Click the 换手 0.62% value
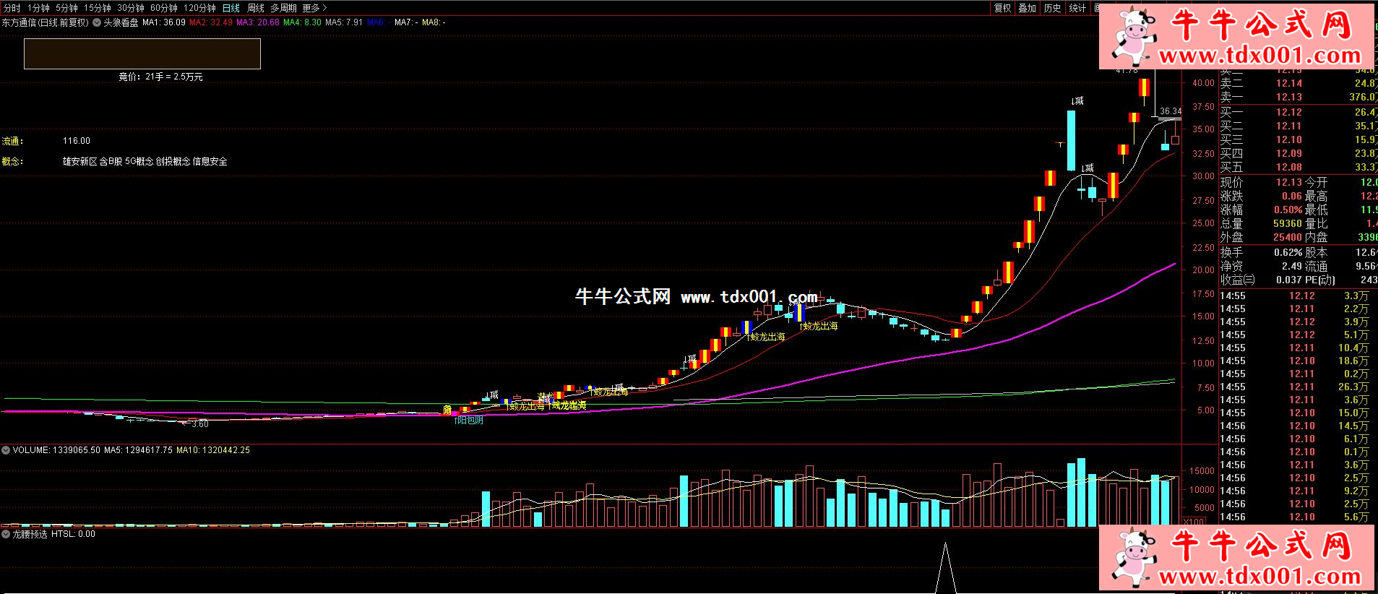The width and height of the screenshot is (1378, 594). (x=1288, y=252)
